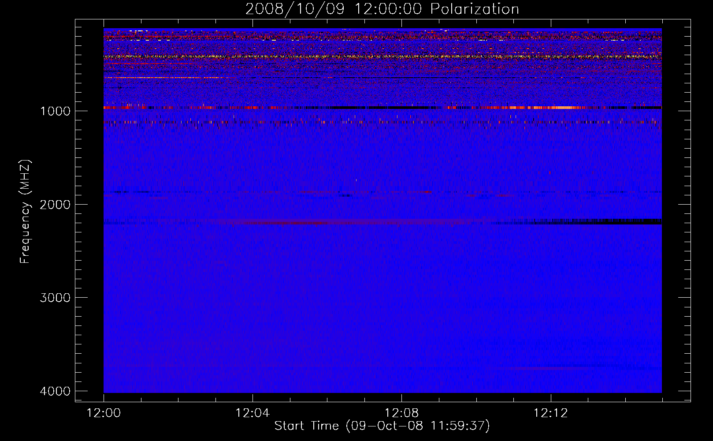
Task: Click the 'Start Time (09-Oct-08 11:59:37)' label
Action: tap(382, 426)
